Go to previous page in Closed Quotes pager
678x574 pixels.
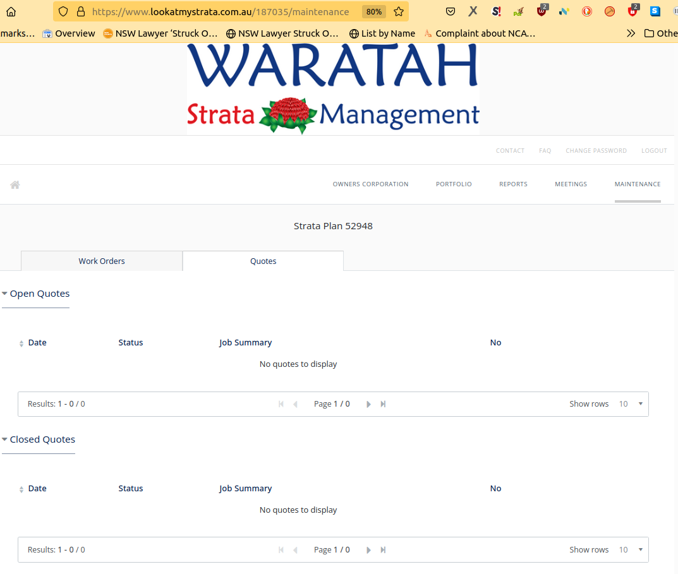[295, 550]
